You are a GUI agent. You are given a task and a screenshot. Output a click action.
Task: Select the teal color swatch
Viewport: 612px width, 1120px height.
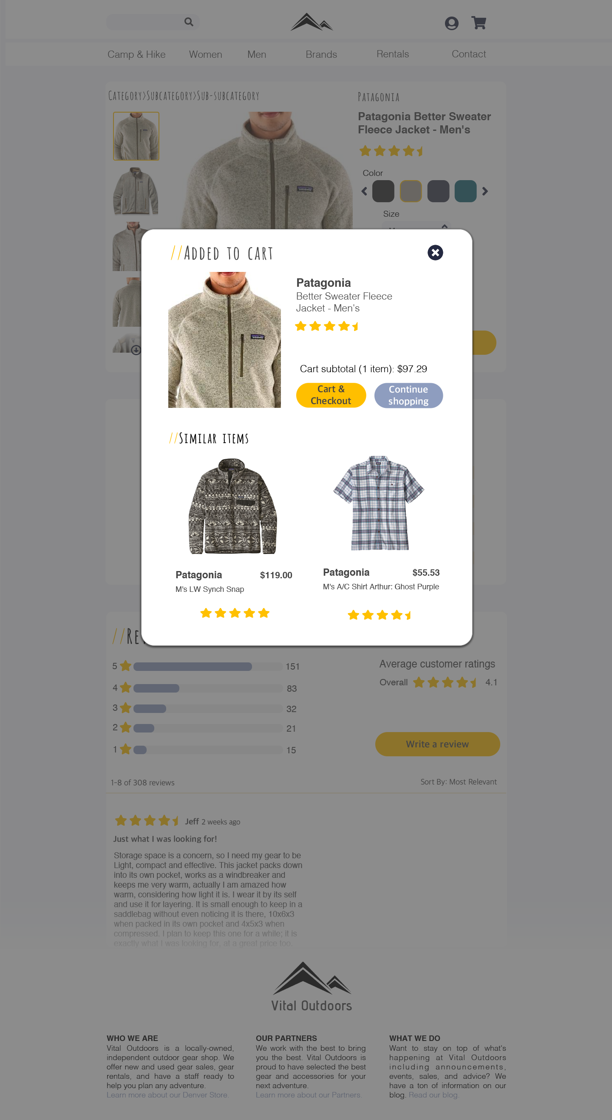[x=465, y=191]
